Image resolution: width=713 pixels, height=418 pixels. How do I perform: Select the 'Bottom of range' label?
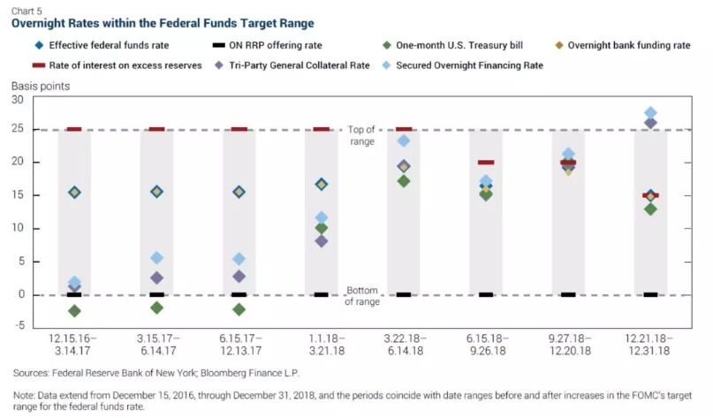coord(362,295)
